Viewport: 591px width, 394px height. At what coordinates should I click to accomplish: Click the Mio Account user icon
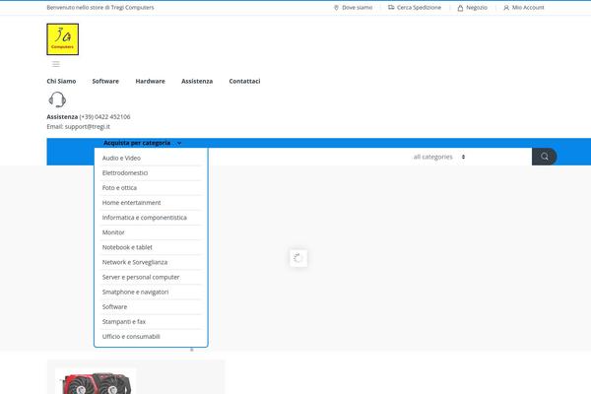(506, 8)
